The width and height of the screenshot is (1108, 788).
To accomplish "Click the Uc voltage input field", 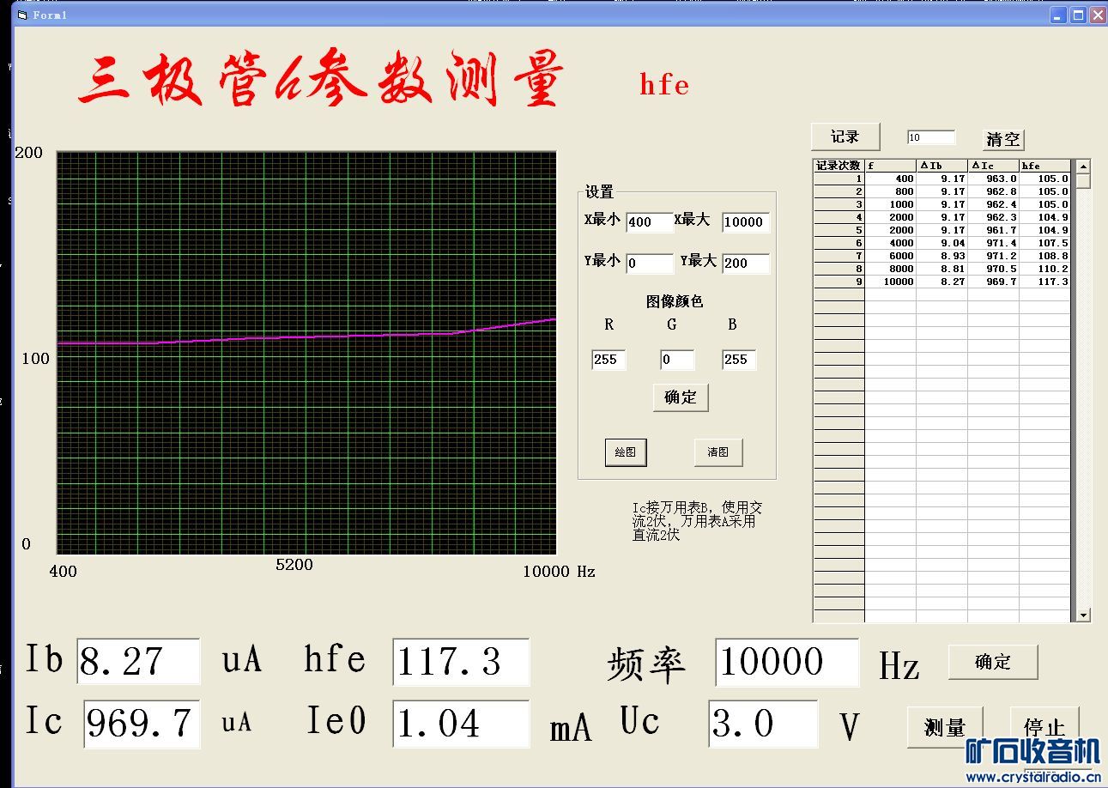I will coord(762,724).
